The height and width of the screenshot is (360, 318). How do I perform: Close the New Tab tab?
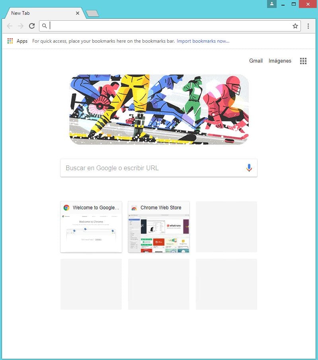78,13
